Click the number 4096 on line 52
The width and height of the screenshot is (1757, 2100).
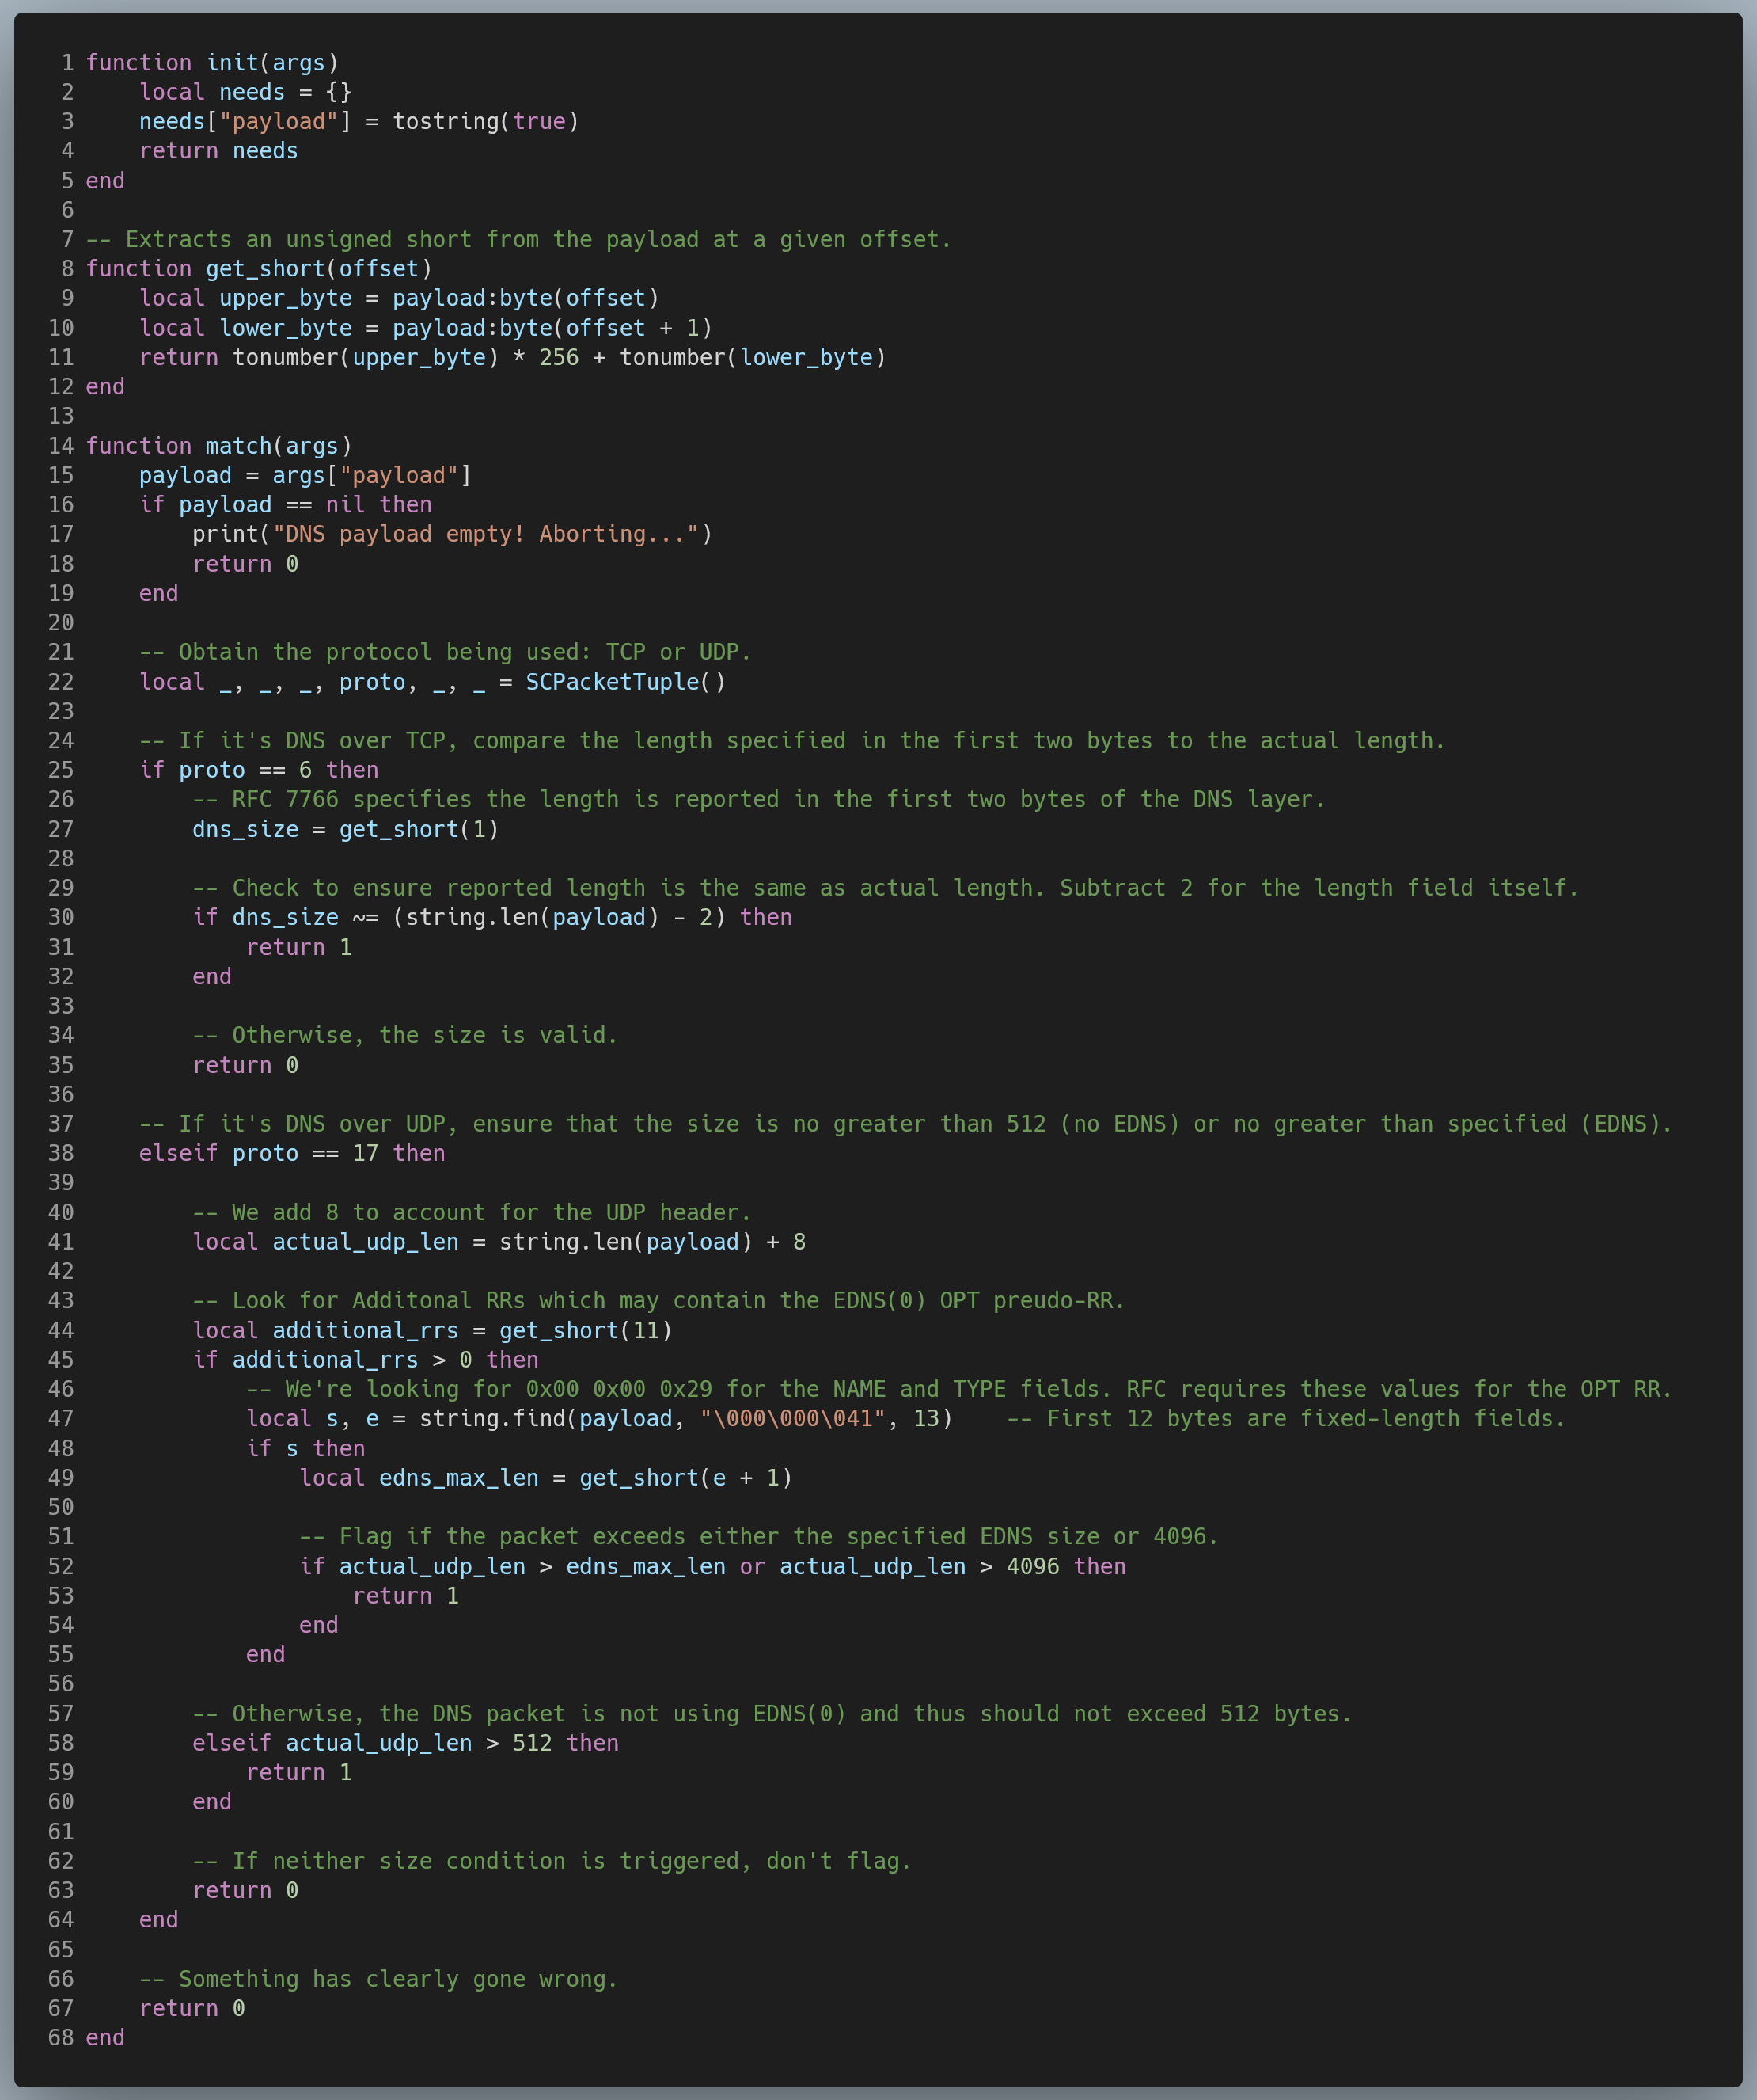pos(1032,1566)
